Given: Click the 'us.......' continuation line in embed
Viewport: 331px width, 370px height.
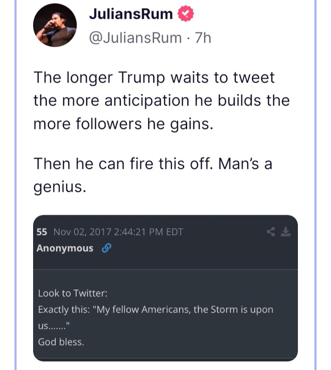Looking at the screenshot, I should click(x=54, y=326).
